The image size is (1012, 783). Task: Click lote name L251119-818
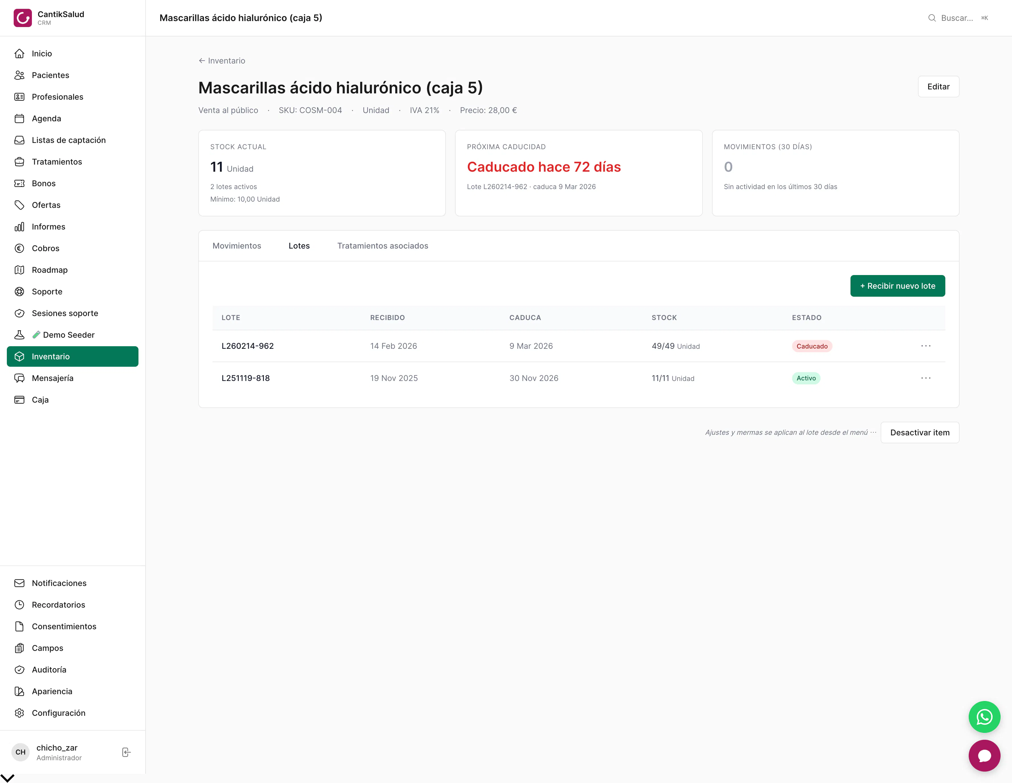[x=246, y=378]
